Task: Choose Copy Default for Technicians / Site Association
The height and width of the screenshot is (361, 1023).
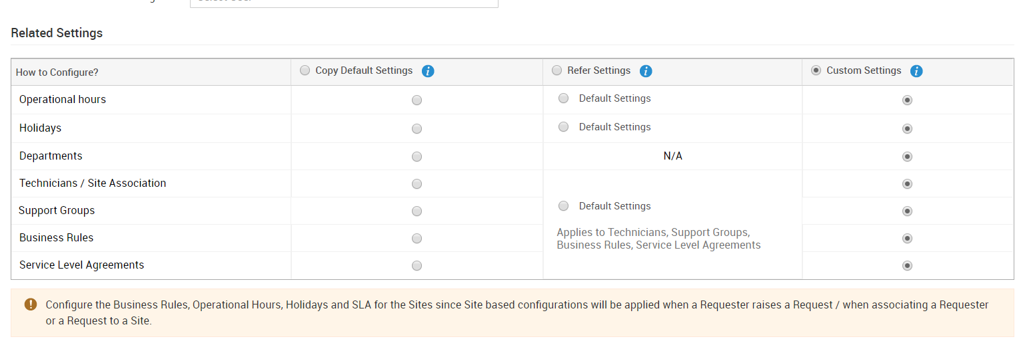Action: pos(417,184)
